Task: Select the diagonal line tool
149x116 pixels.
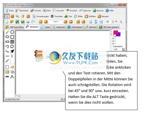Action: [7, 61]
